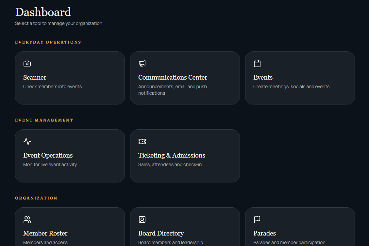This screenshot has width=369, height=246.
Task: Click 'Parades and member participation' text
Action: pos(289,242)
